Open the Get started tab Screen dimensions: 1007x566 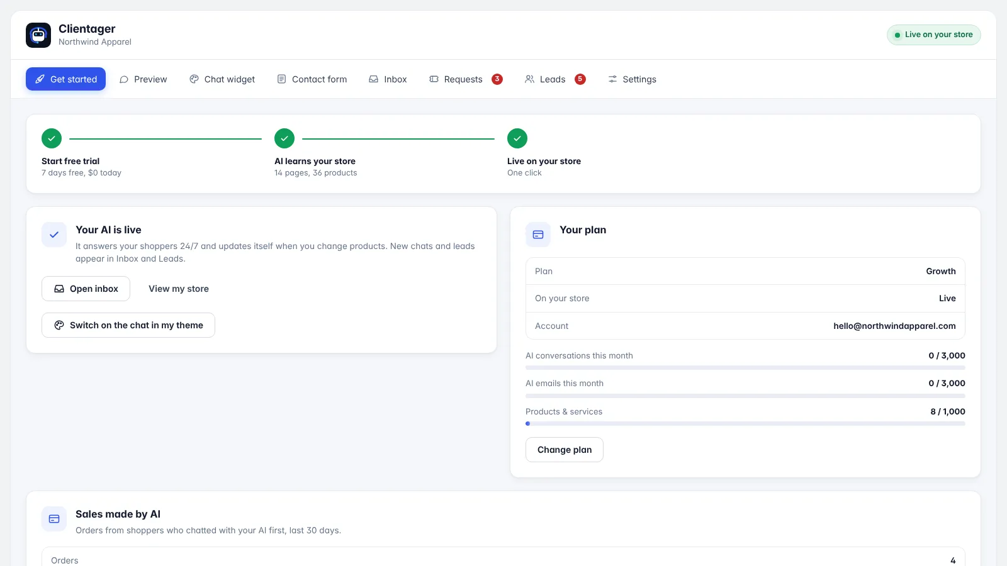point(65,79)
